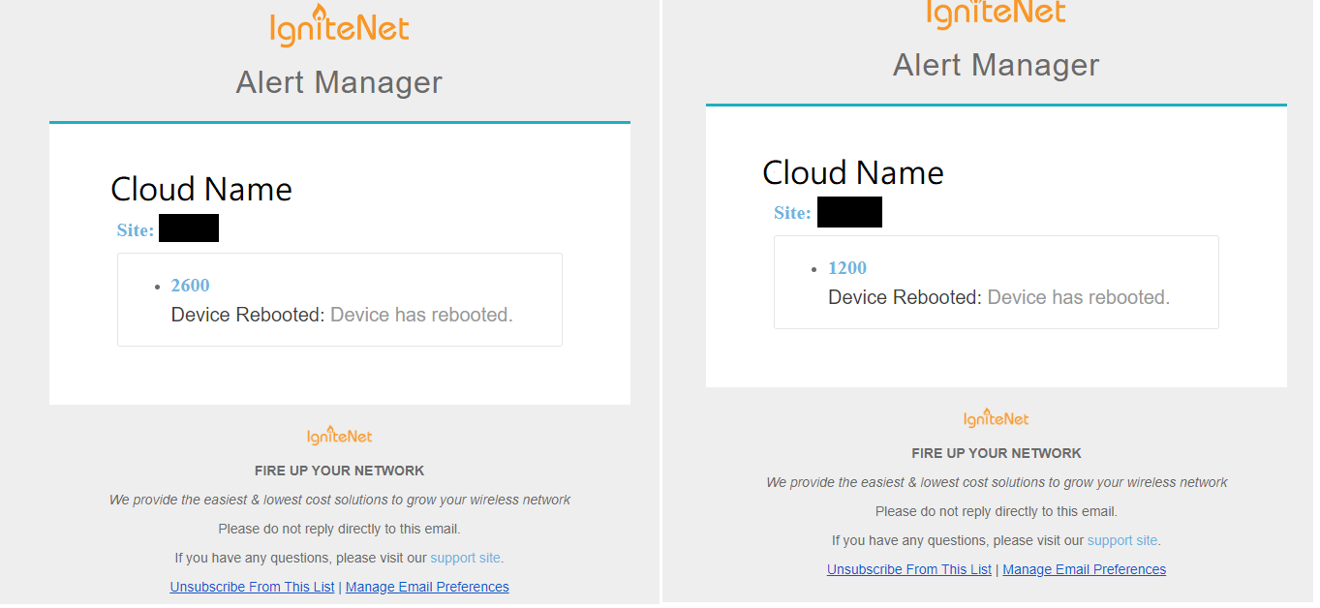1320x608 pixels.
Task: Click Alert Manager title in right email
Action: point(996,64)
